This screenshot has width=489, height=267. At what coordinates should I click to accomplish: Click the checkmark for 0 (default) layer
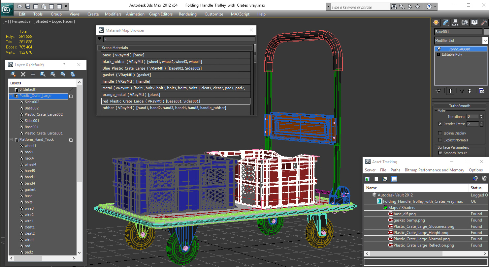(x=71, y=90)
